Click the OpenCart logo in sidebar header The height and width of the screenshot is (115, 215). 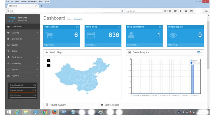[12, 19]
